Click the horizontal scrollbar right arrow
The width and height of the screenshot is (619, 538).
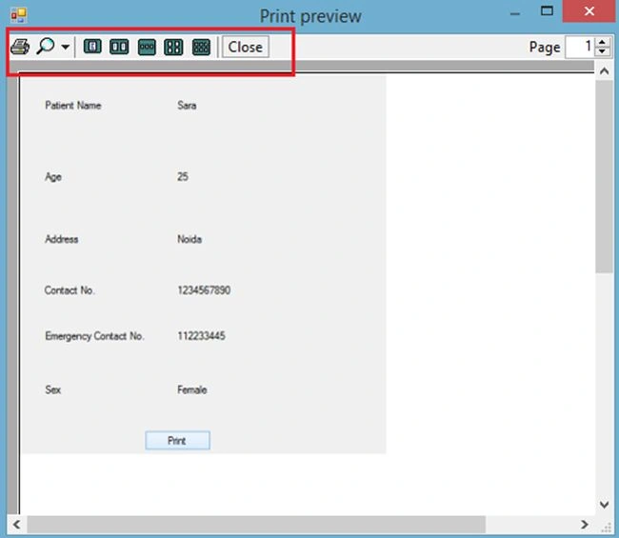(x=585, y=525)
